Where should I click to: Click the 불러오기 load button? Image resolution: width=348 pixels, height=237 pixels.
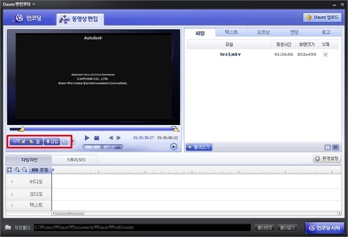199,147
